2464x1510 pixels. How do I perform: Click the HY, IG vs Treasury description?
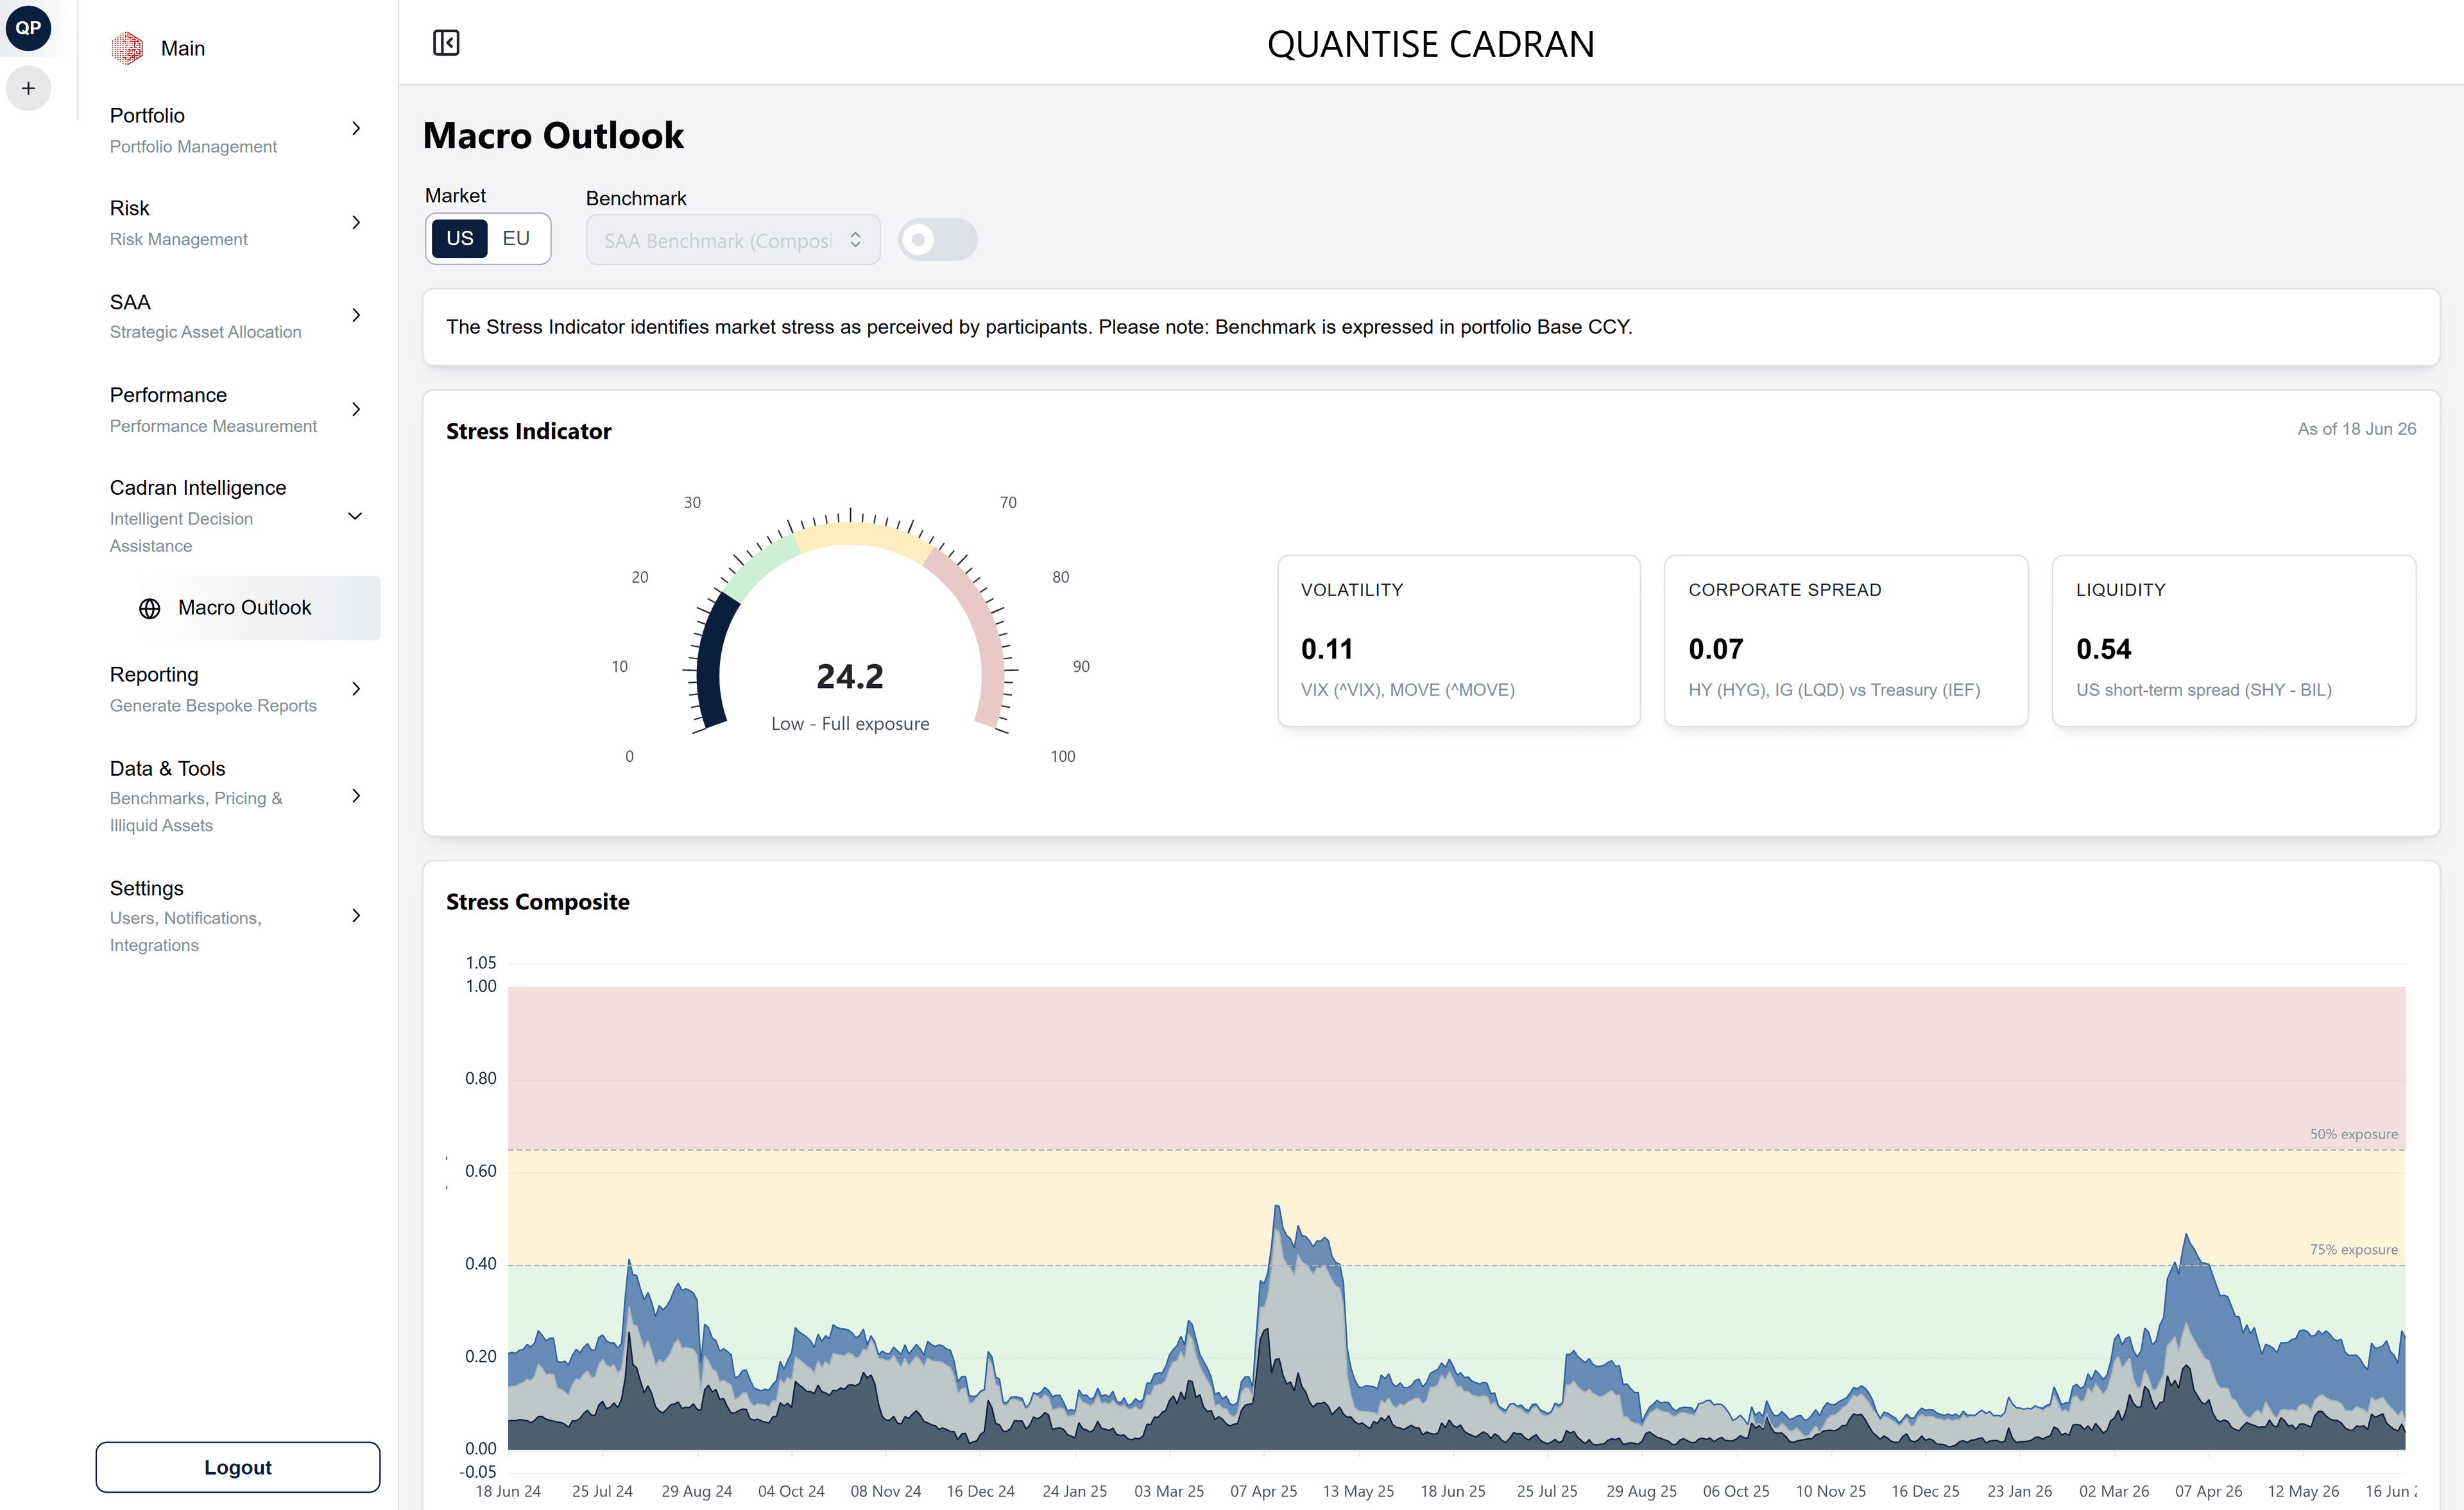pos(1834,690)
